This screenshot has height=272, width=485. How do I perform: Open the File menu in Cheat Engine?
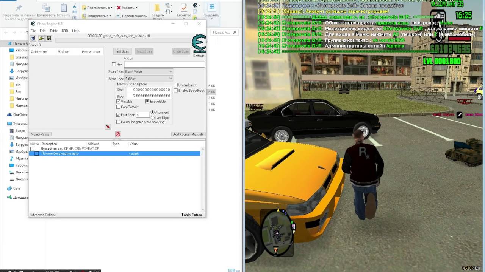tap(33, 31)
